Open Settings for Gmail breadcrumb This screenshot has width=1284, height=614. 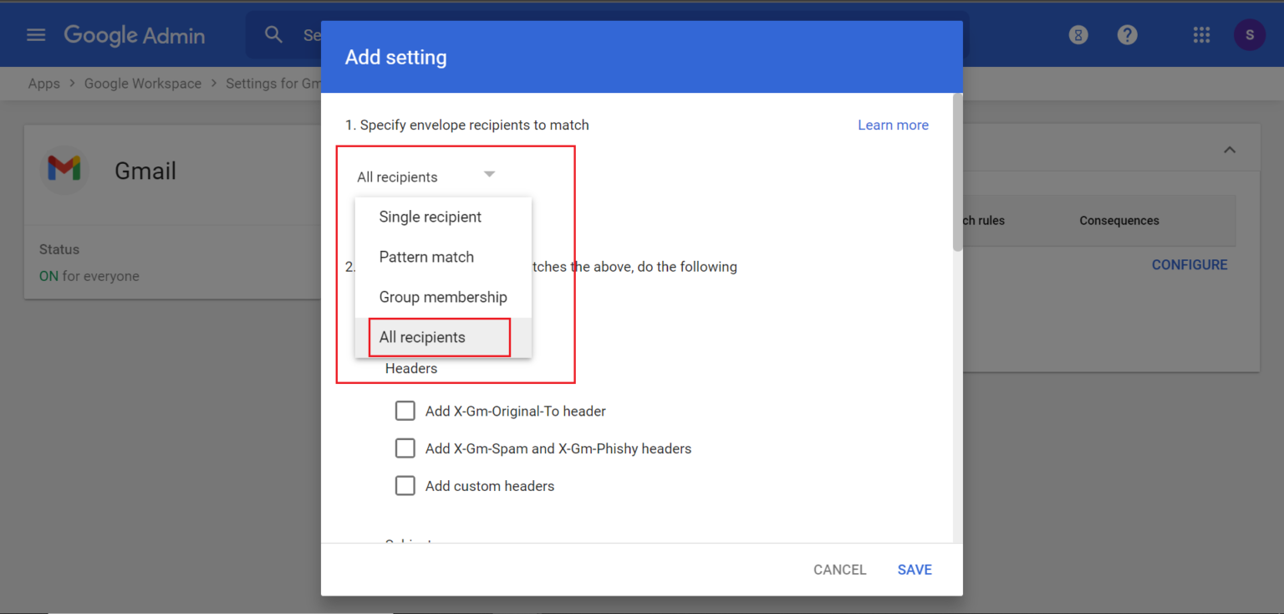point(273,84)
